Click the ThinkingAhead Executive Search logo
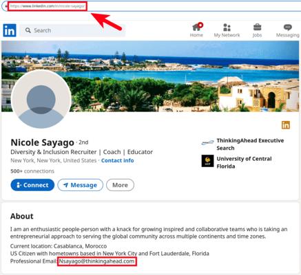301x275 pixels. point(207,143)
